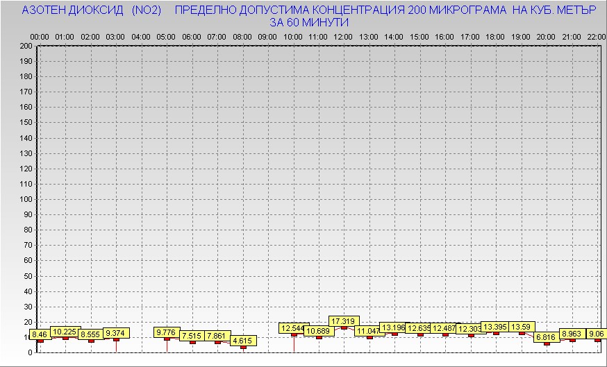607x367 pixels.
Task: Select the 10.225 value label
Action: point(65,332)
